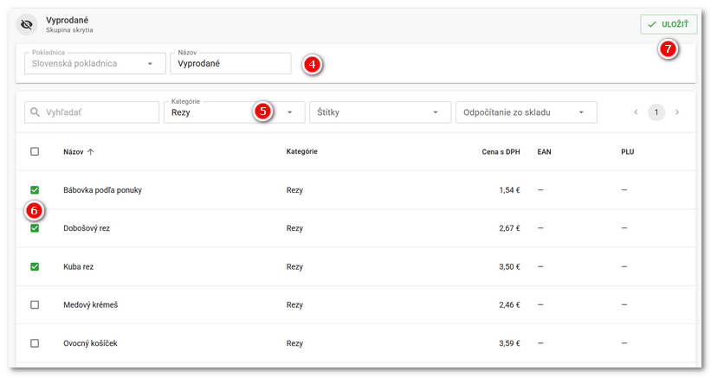Click PLU column header
The width and height of the screenshot is (711, 377).
click(x=628, y=151)
